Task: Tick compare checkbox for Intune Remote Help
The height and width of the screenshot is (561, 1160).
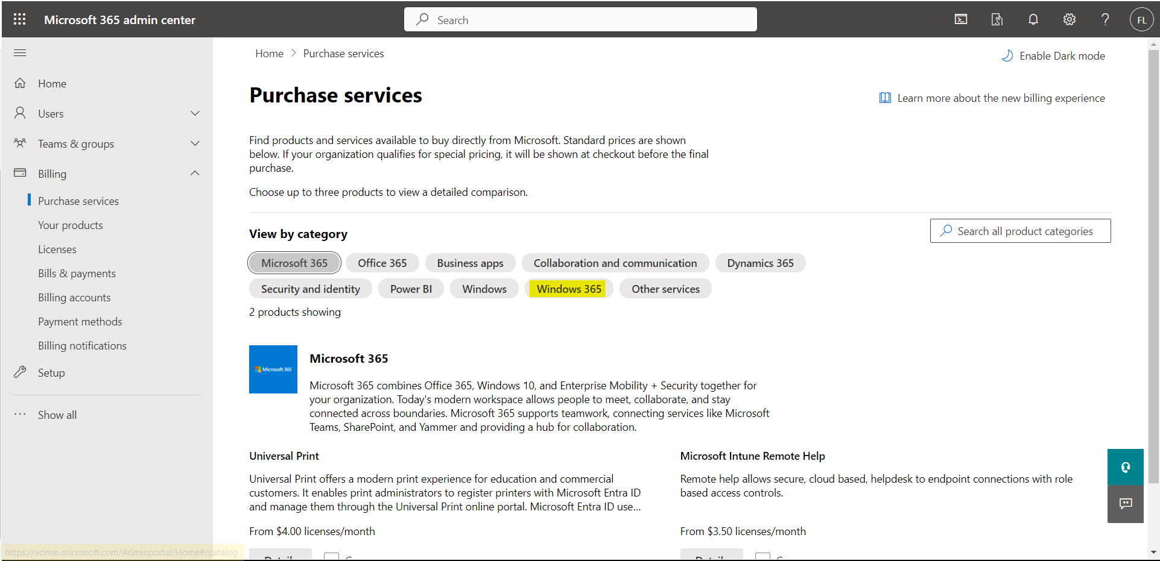Action: point(762,556)
